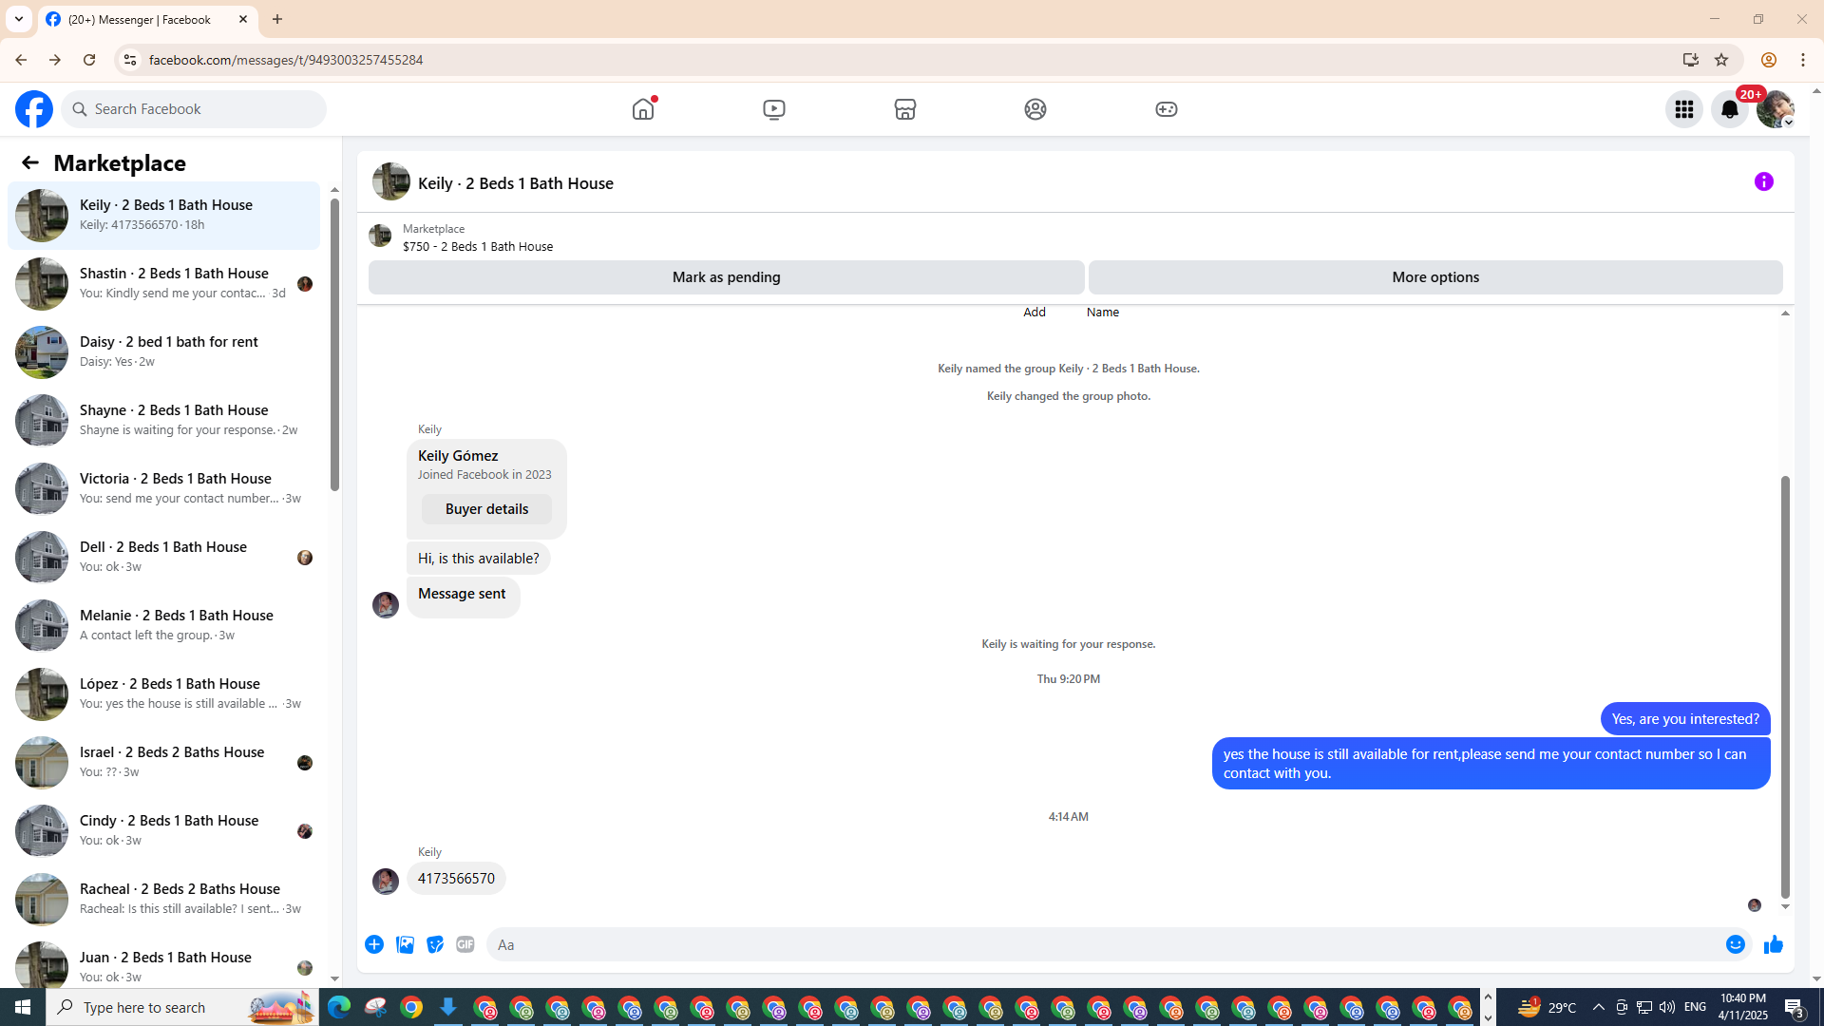Open the Melanie conversation
Screen dimensions: 1824x1026
(x=164, y=626)
